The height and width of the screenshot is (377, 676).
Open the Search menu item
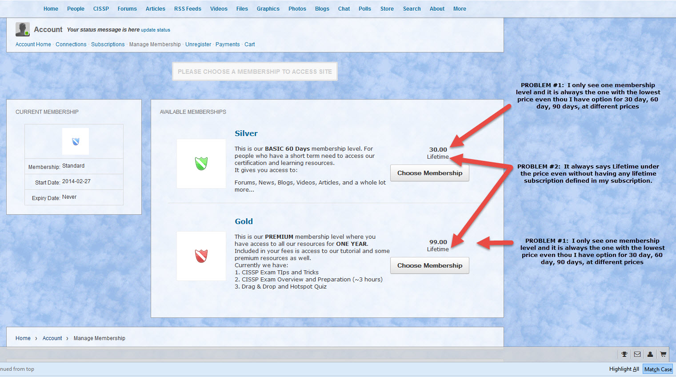[412, 9]
